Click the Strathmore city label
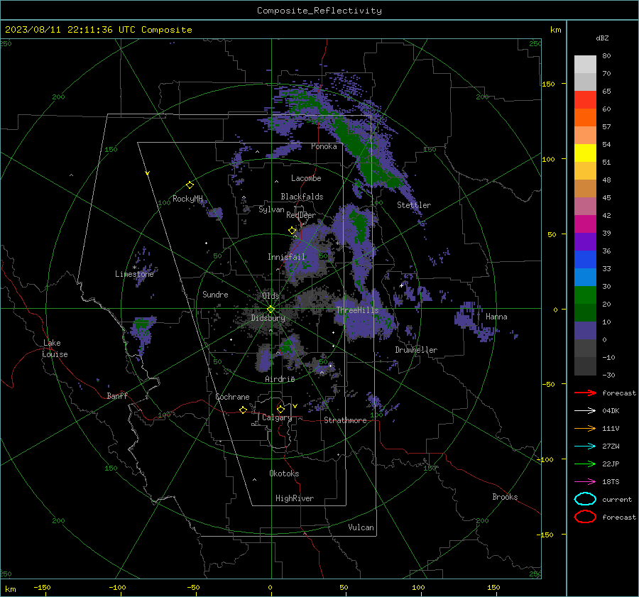 (x=345, y=420)
